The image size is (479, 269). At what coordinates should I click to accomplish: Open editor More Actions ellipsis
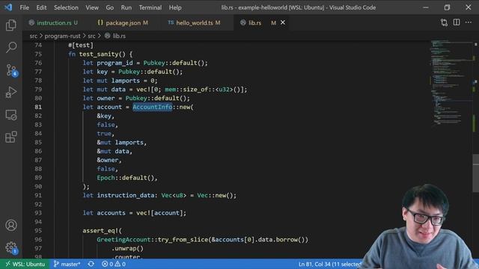coord(469,22)
